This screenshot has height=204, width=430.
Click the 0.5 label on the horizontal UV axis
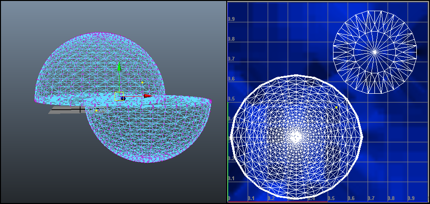(332, 199)
